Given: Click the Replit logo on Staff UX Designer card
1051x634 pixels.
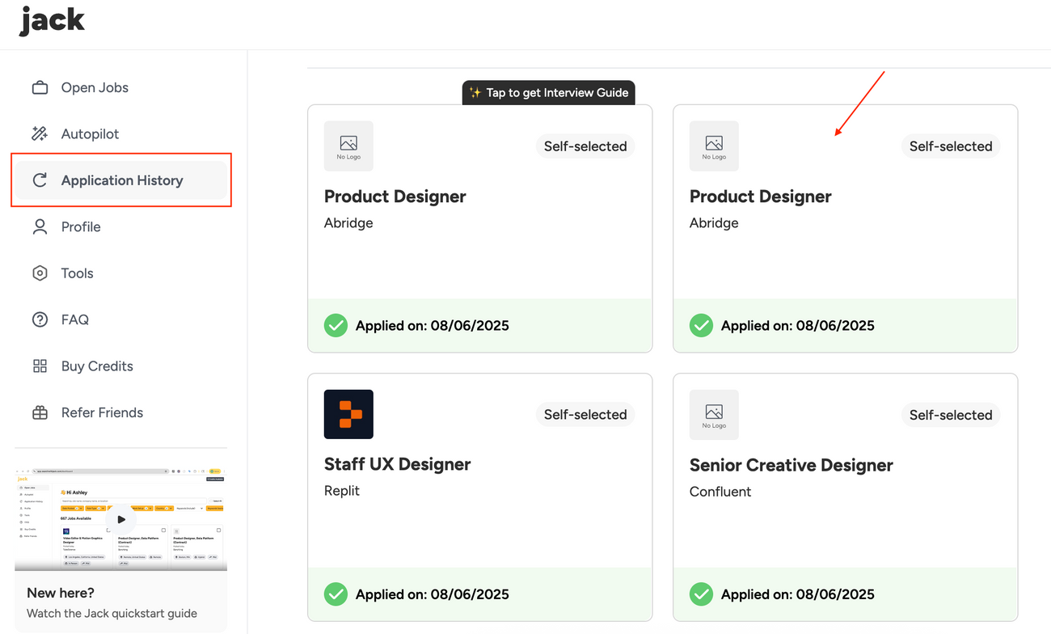Looking at the screenshot, I should click(x=348, y=414).
